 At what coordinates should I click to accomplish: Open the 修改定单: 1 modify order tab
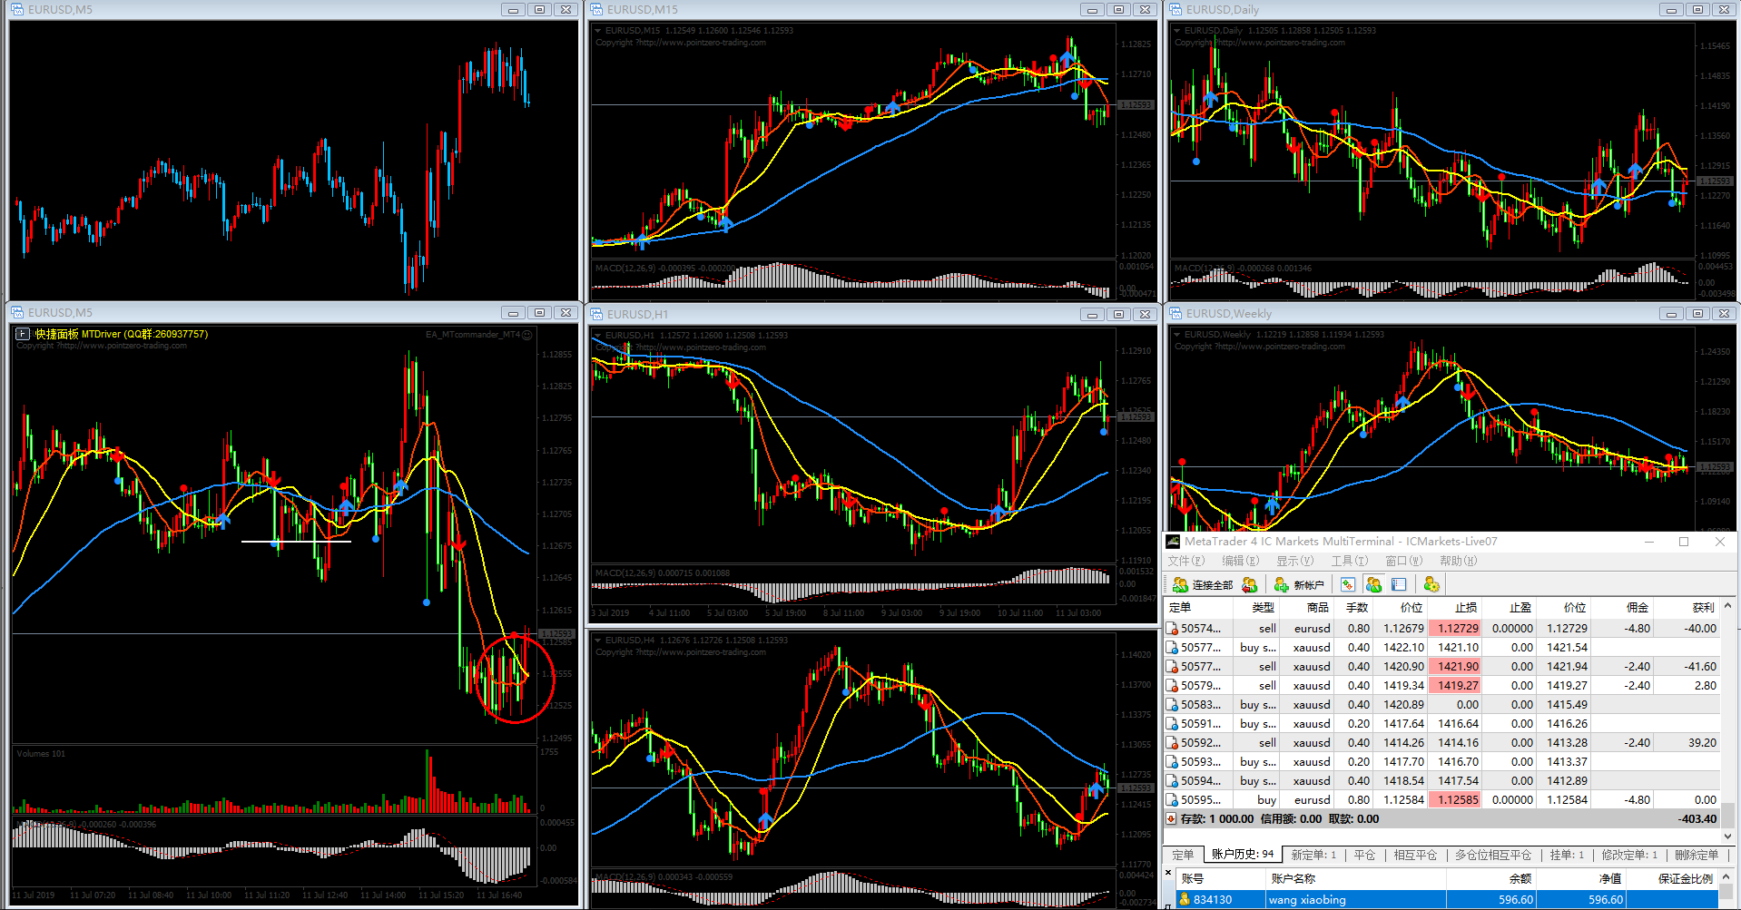pos(1629,855)
